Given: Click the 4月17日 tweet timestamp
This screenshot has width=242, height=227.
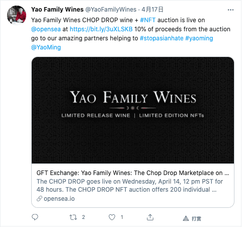Looking at the screenshot, I should point(152,10).
